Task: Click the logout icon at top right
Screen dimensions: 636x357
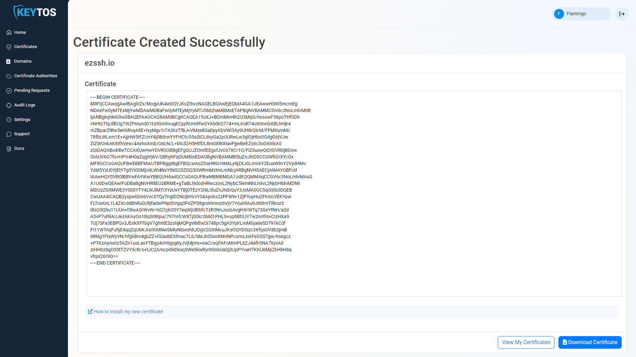Action: click(622, 14)
